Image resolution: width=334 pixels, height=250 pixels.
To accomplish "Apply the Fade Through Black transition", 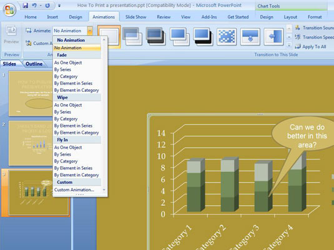I will coord(156,36).
